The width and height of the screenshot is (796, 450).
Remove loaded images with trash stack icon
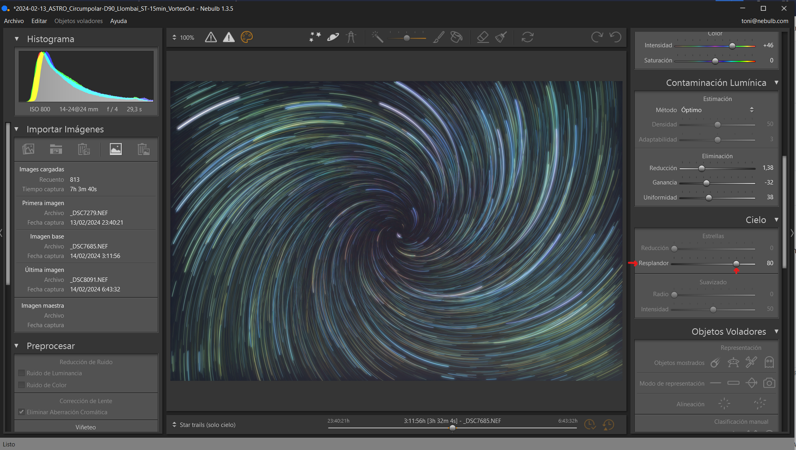pyautogui.click(x=84, y=149)
